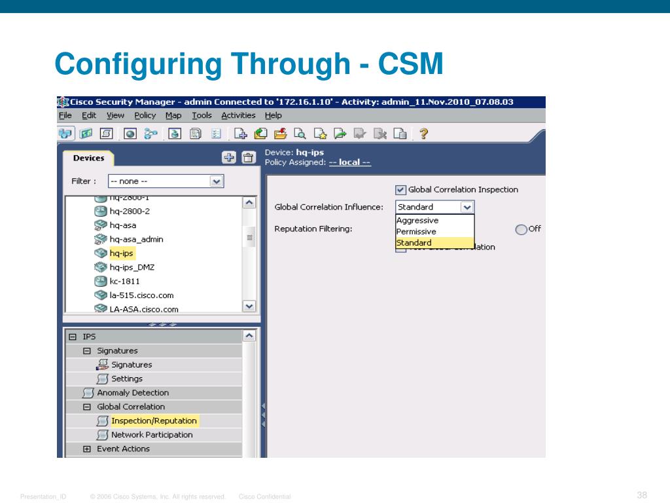This screenshot has height=503, width=670.
Task: Click device list scroll up arrow
Action: click(x=249, y=203)
